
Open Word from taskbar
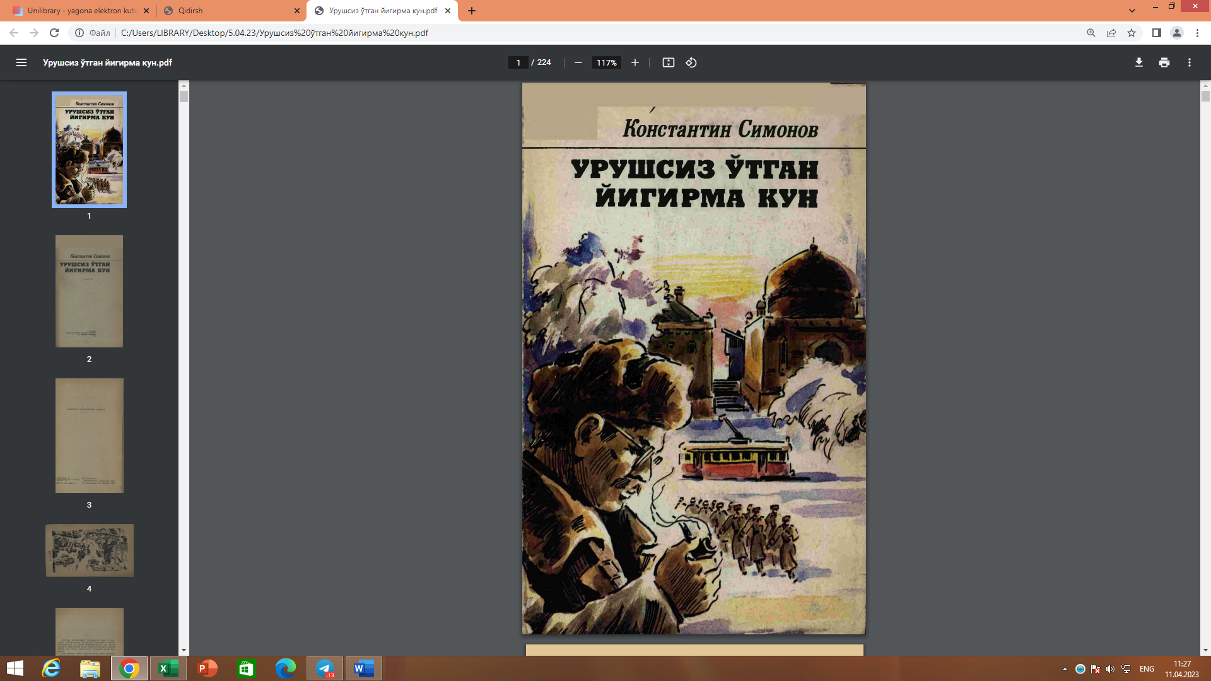point(364,668)
